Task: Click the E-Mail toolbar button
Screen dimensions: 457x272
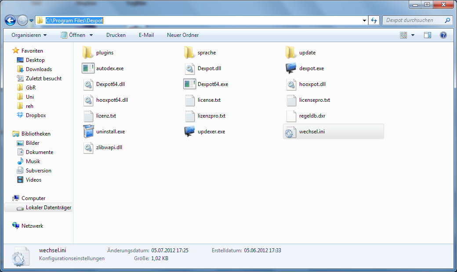Action: click(146, 35)
